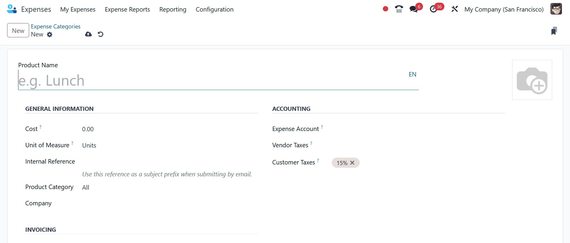Click the red recording indicator icon
The height and width of the screenshot is (243, 570).
[385, 9]
